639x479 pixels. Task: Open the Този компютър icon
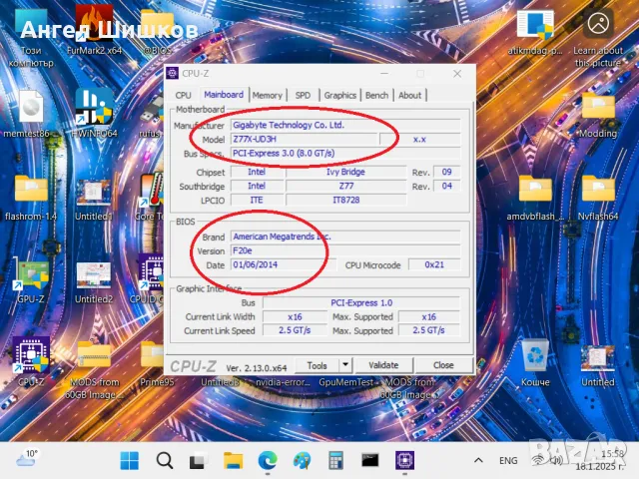(x=31, y=37)
